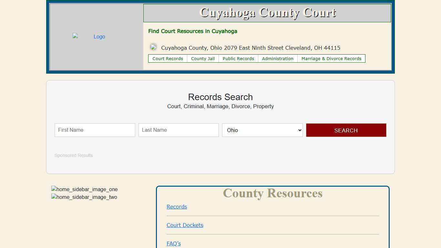Image resolution: width=441 pixels, height=248 pixels.
Task: Select the Court Records navigation tab
Action: tap(168, 58)
